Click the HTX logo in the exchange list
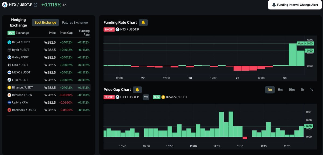Screen dimensions: 323x155 pyautogui.click(x=9, y=80)
